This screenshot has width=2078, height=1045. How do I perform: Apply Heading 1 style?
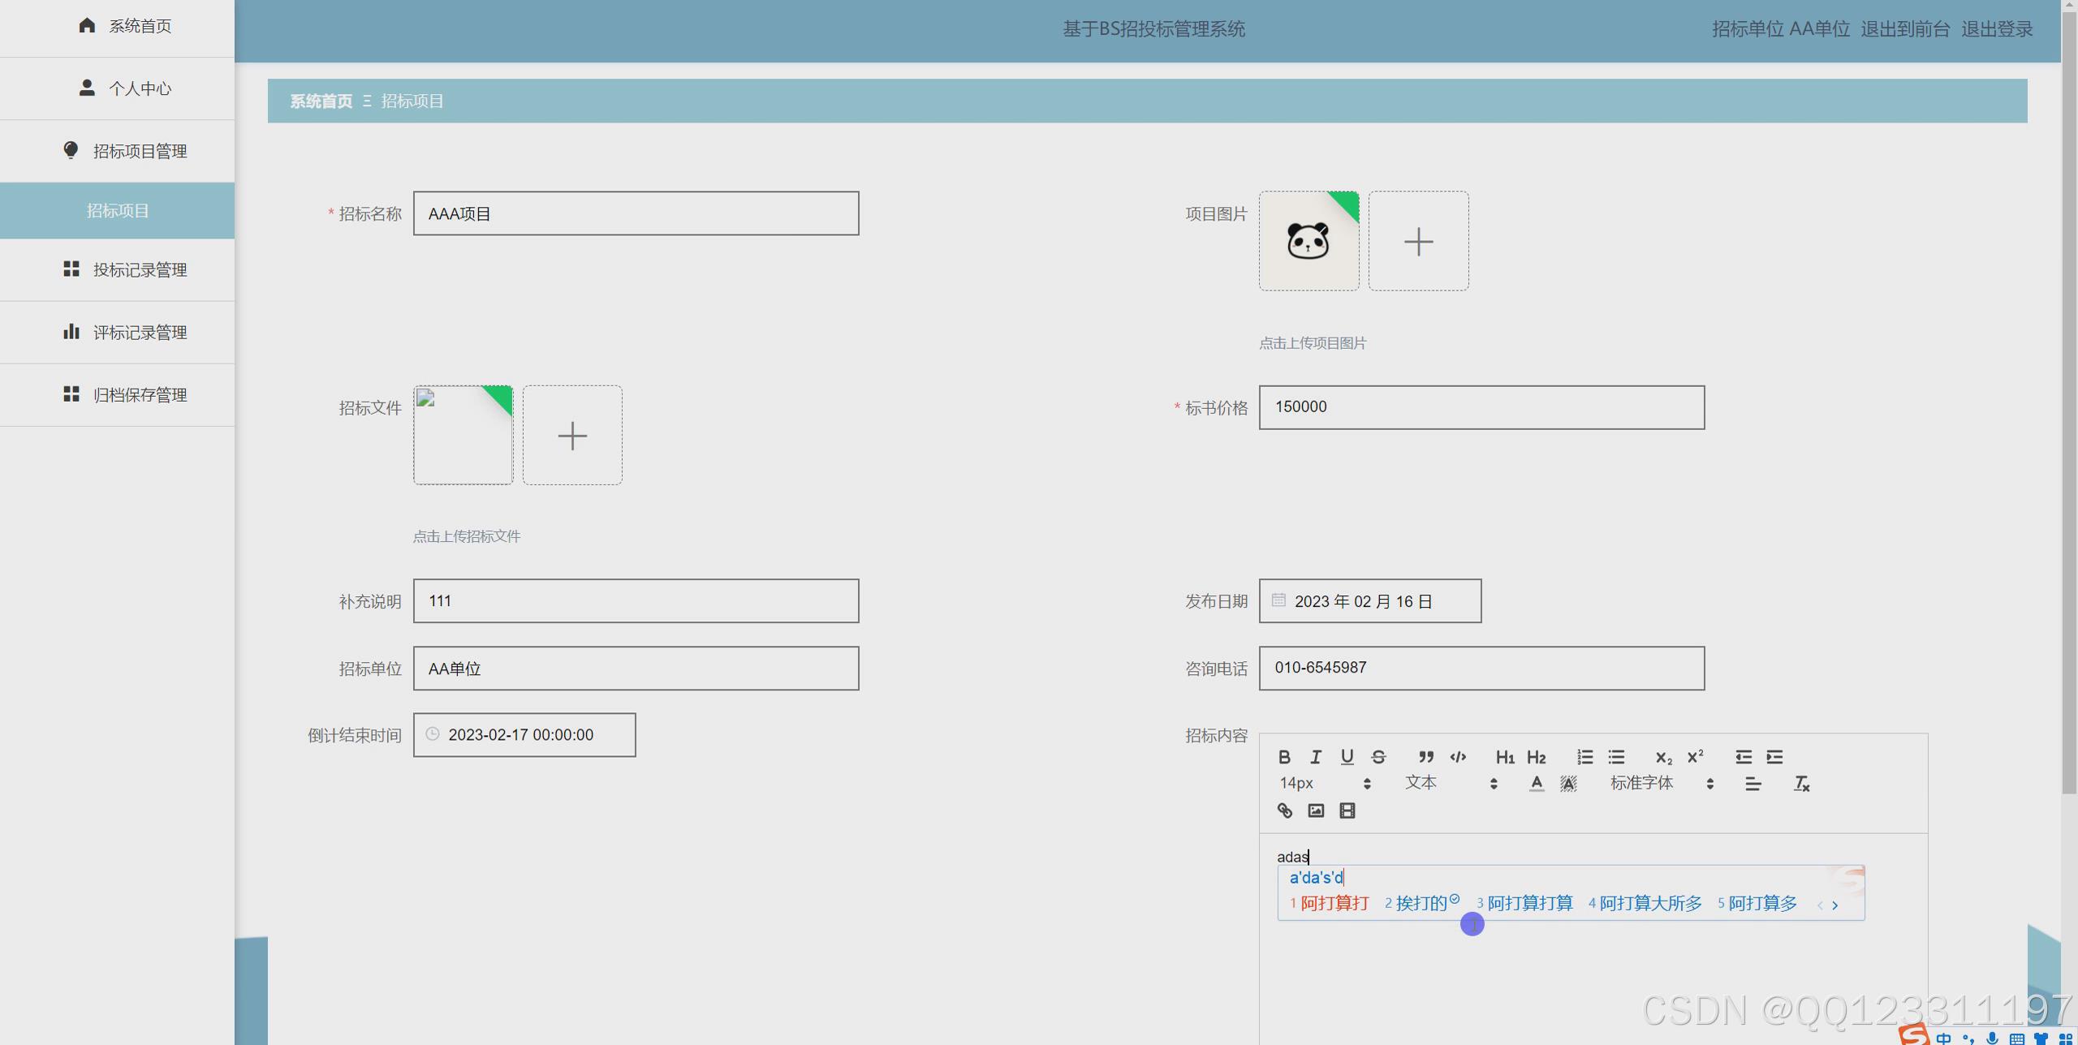coord(1505,756)
